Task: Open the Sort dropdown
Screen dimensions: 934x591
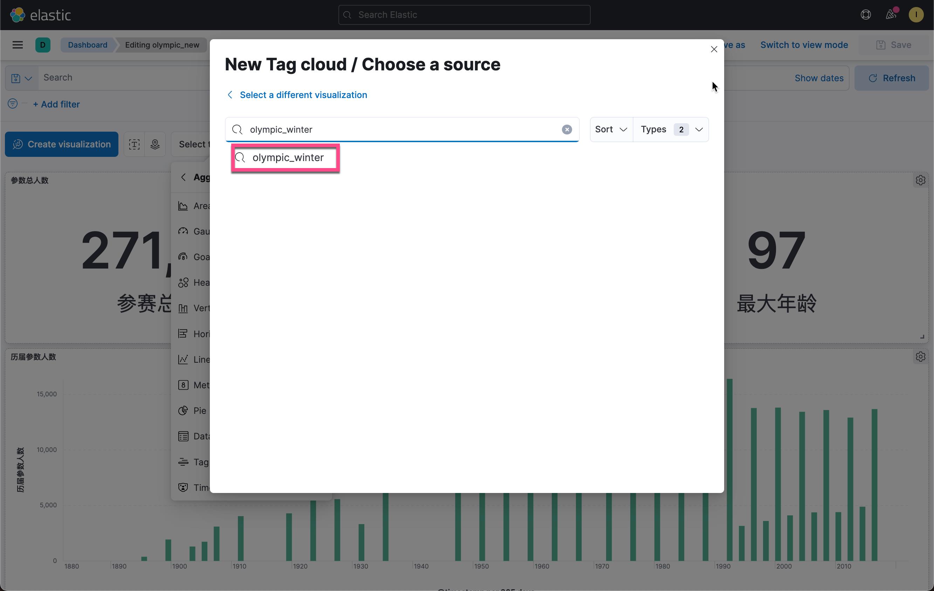Action: click(x=611, y=130)
